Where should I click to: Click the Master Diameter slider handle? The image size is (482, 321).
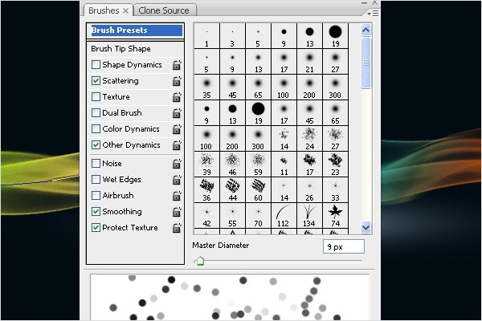click(x=200, y=262)
